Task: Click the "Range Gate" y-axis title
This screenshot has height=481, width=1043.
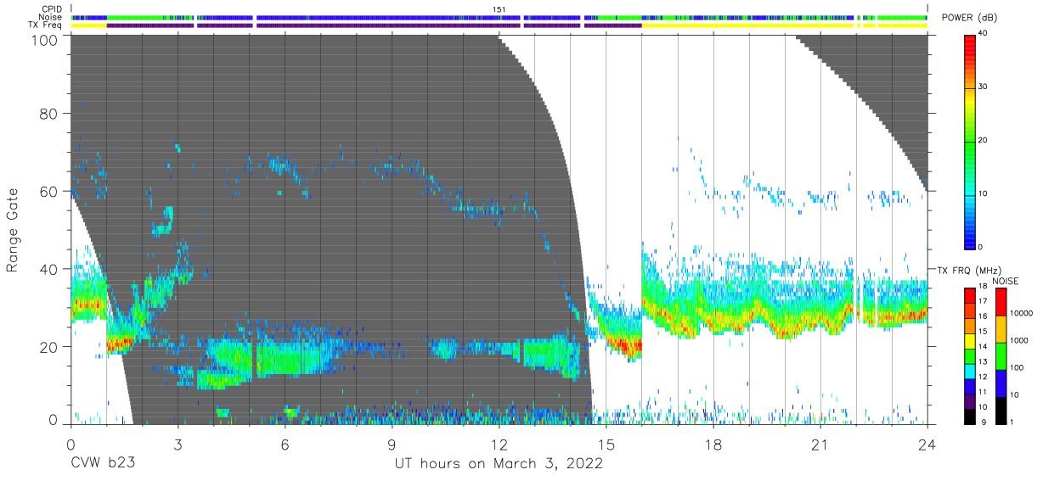Action: tap(13, 229)
